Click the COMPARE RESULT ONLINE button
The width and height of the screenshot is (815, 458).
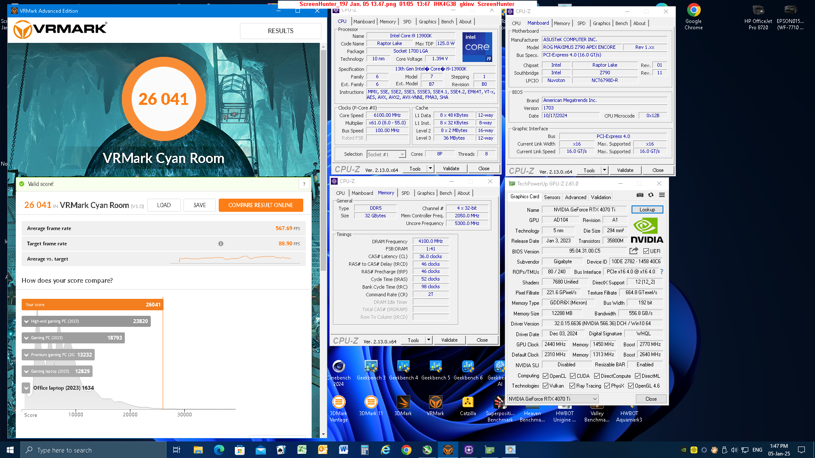tap(261, 205)
